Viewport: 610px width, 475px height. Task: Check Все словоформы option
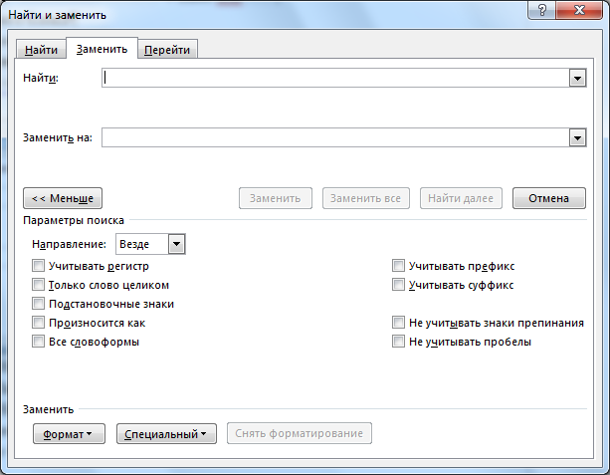click(38, 342)
